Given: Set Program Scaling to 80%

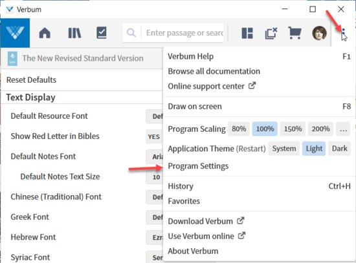Looking at the screenshot, I should (x=239, y=129).
